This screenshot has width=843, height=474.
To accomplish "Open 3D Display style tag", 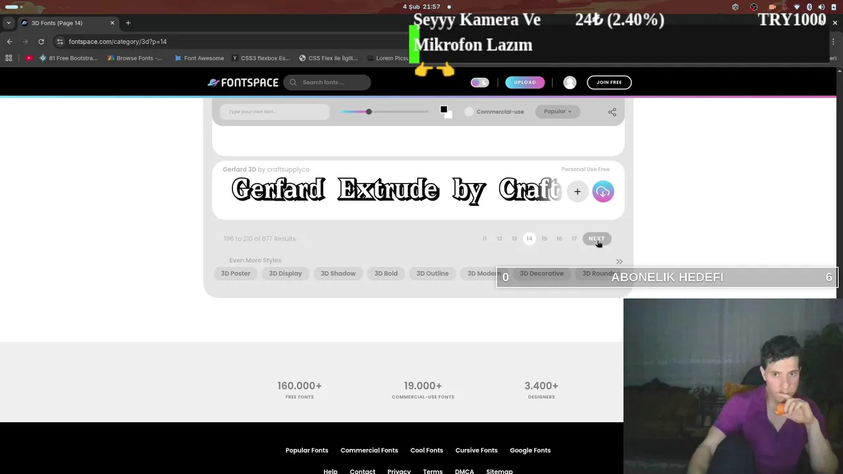I will click(x=285, y=273).
